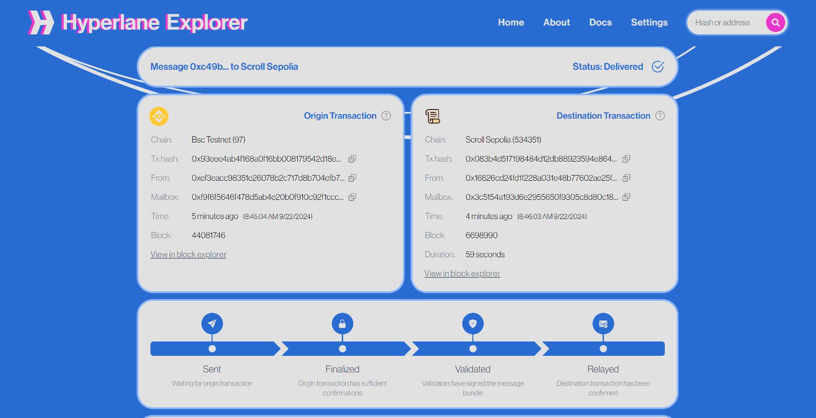Screen dimensions: 816x418
Task: Click the destination Mailbox 0x3c5154a193d6e29...
Action: coord(541,197)
